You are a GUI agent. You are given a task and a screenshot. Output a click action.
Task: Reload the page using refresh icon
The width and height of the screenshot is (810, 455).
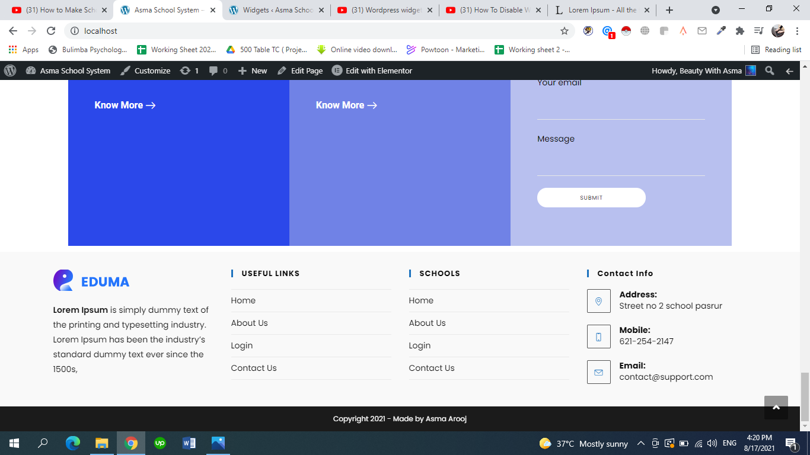pos(51,31)
